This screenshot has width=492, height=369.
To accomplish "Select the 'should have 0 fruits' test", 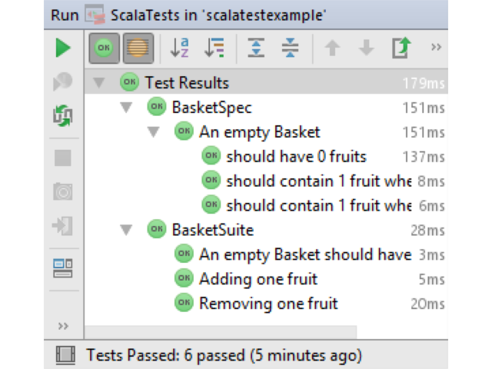I will (296, 156).
